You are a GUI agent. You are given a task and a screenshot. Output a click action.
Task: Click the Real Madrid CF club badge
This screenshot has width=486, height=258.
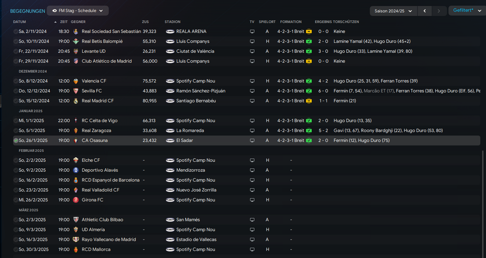[75, 101]
